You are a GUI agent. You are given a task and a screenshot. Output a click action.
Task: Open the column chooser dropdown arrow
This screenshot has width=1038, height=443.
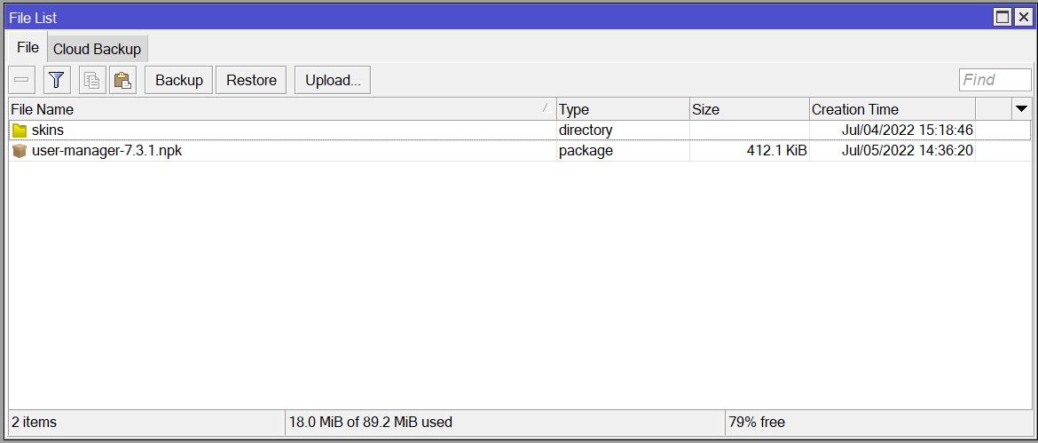[1021, 108]
